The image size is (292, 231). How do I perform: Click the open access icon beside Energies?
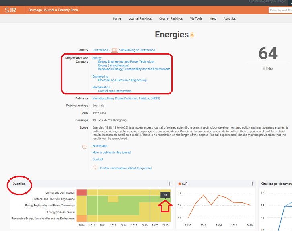pos(192,35)
